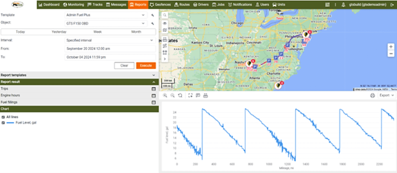Edit template with the wrench icon

click(153, 15)
